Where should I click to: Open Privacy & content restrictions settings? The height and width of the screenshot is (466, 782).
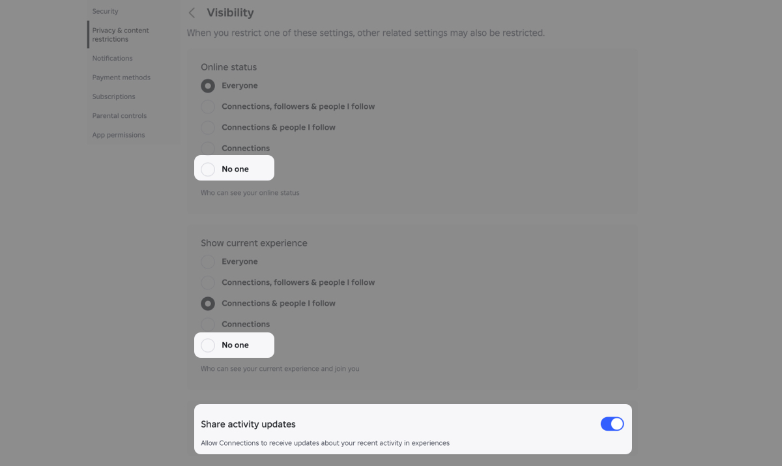[121, 34]
